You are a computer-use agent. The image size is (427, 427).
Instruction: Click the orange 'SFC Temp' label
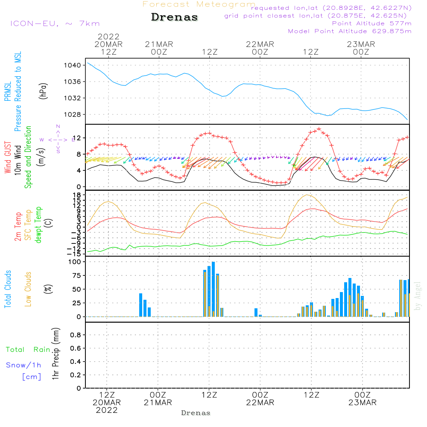[x=28, y=225]
